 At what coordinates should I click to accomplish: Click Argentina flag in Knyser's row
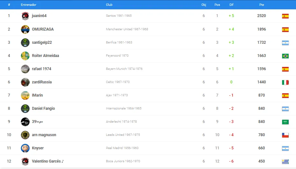(285, 148)
